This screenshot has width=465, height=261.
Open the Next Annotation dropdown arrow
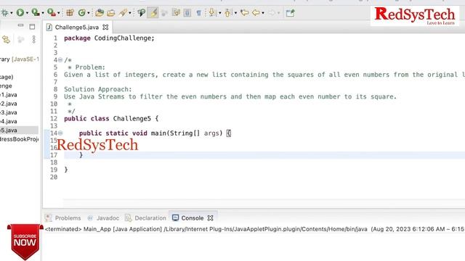[x=219, y=13]
